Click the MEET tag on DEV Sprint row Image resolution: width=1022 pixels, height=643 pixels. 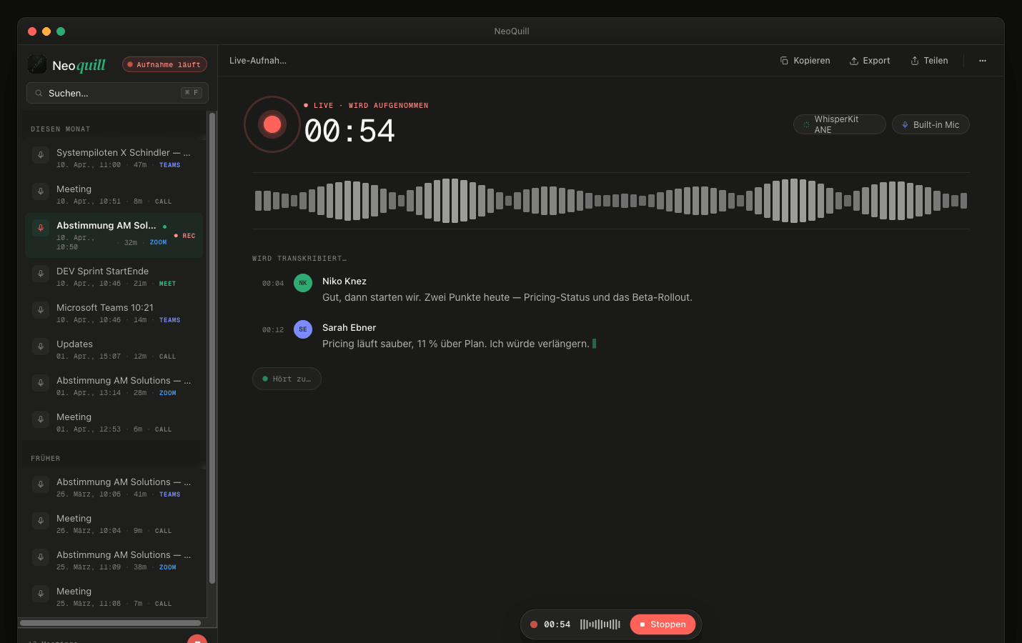[x=167, y=284]
